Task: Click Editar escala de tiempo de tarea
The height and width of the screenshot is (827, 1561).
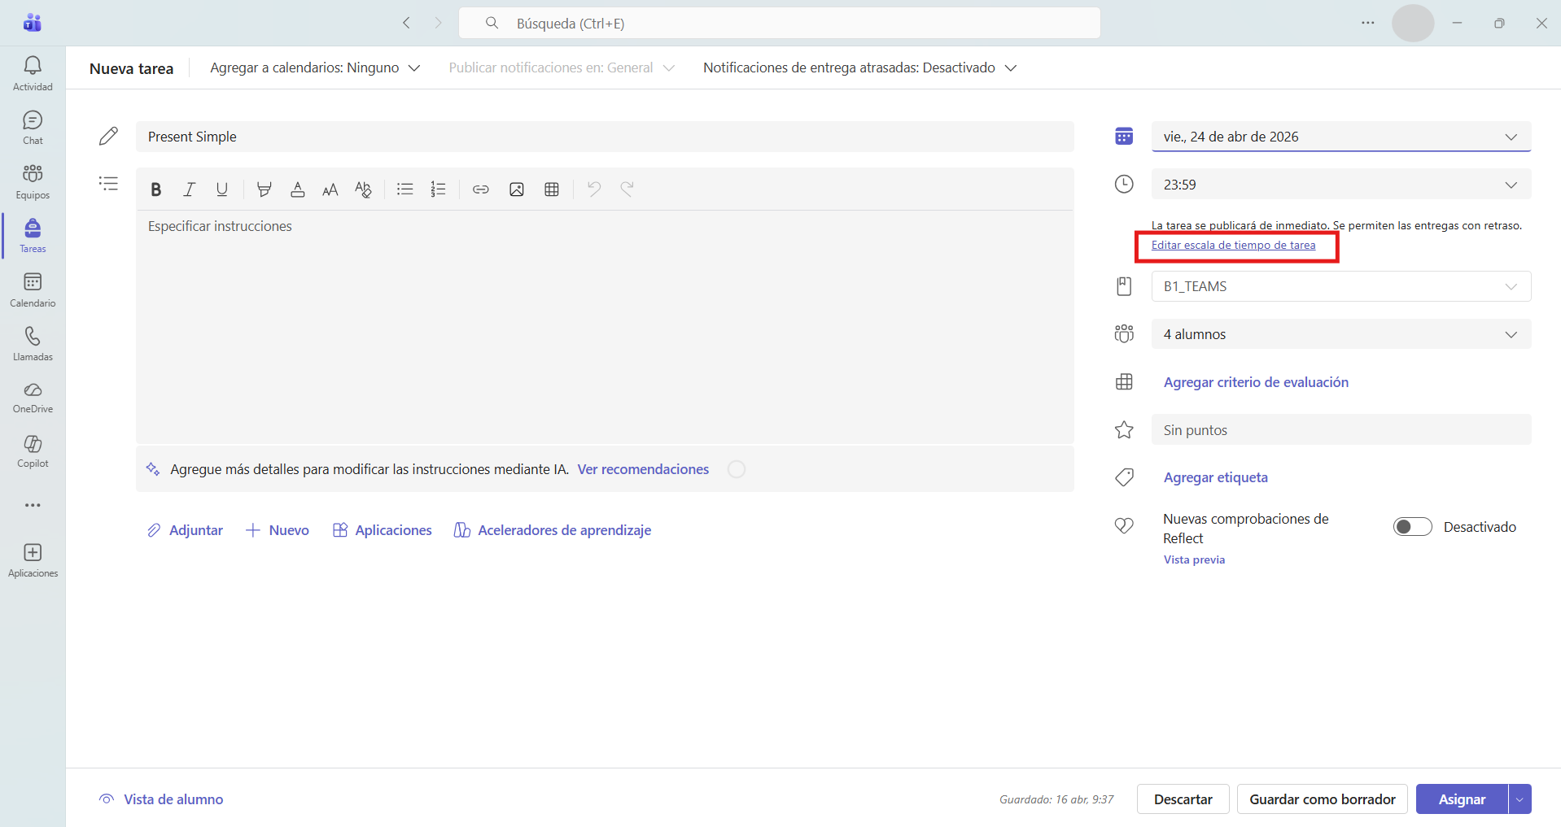Action: tap(1233, 245)
